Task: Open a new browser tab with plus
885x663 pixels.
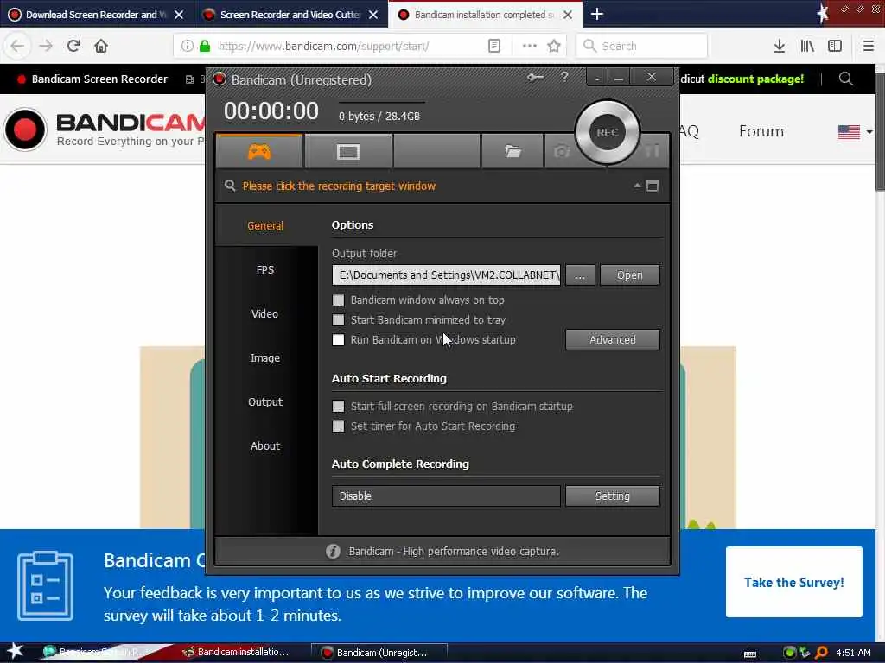Action: coord(597,14)
